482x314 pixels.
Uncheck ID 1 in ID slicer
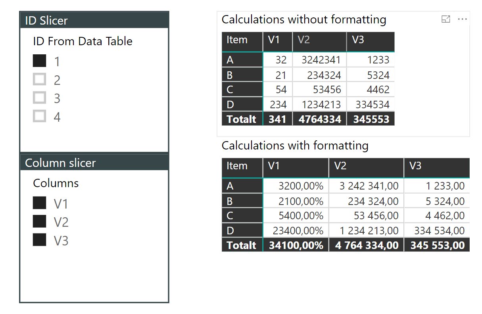tap(40, 61)
